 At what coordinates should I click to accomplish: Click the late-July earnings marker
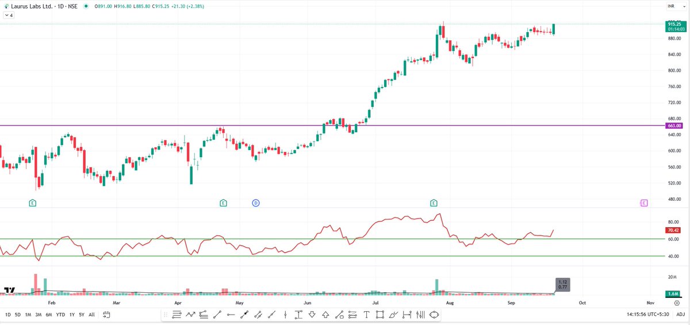434,202
